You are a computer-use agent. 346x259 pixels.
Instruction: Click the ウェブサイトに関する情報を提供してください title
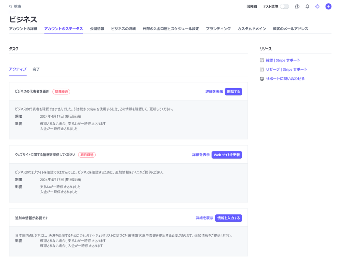point(45,155)
